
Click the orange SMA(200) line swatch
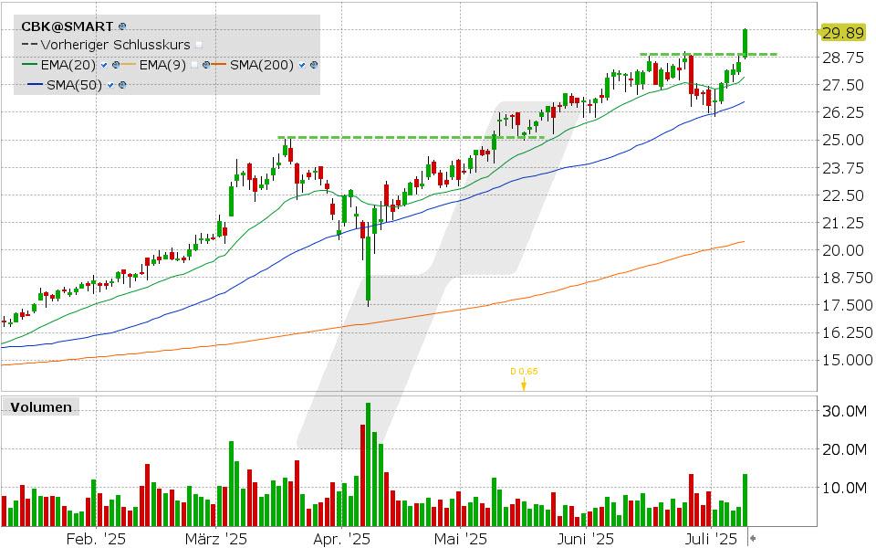[219, 64]
